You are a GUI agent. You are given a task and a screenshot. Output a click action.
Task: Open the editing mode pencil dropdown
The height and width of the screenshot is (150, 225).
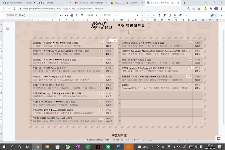(214, 15)
